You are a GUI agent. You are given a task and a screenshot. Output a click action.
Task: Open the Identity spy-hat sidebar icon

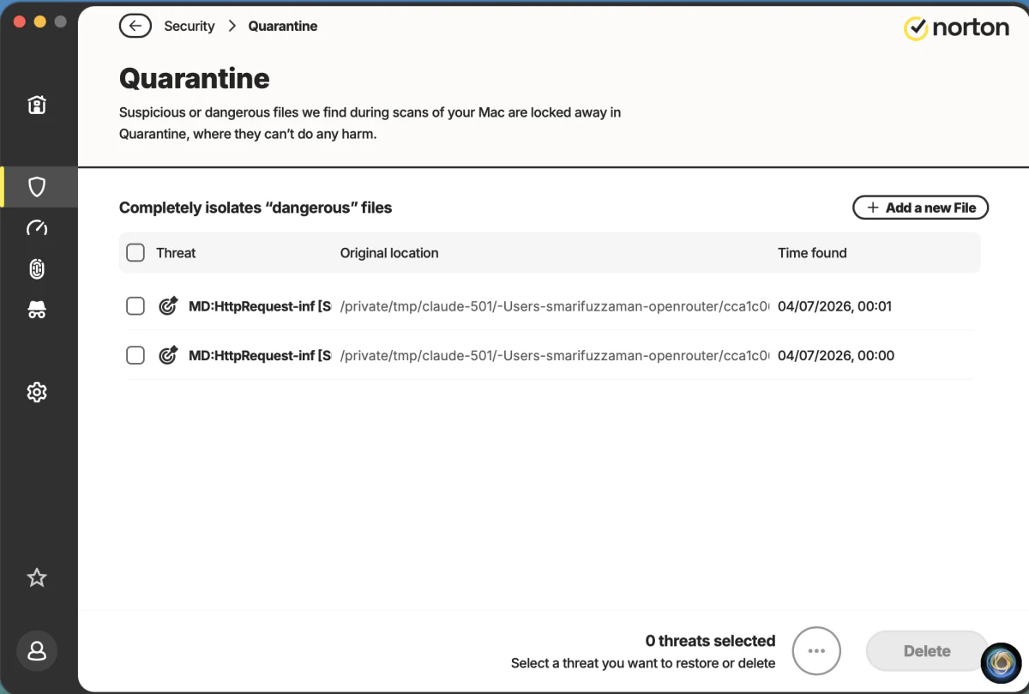[x=37, y=310]
